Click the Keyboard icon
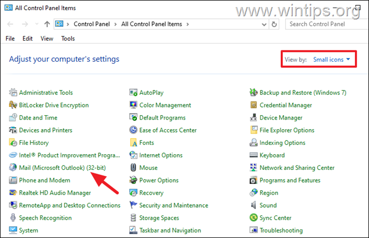369x238 pixels. point(254,155)
